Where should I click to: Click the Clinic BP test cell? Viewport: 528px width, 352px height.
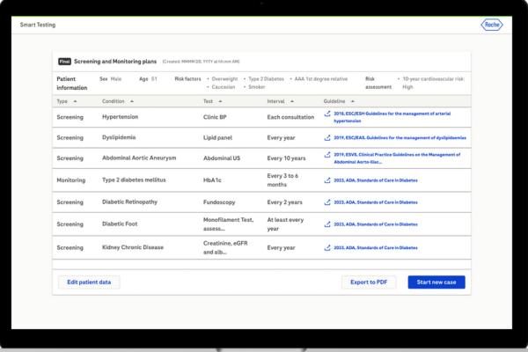click(215, 117)
